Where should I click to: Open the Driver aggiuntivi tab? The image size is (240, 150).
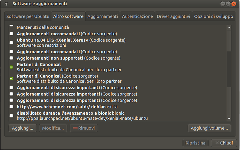173,17
